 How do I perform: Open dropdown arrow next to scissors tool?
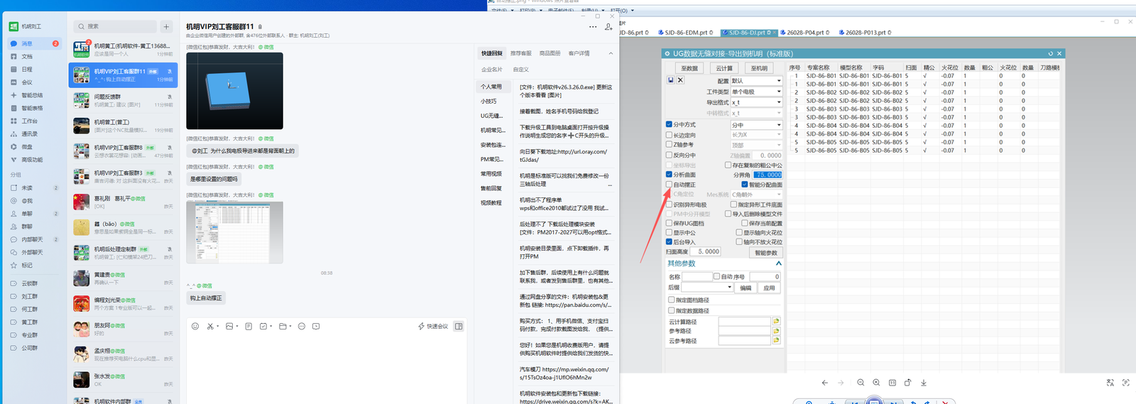point(217,327)
